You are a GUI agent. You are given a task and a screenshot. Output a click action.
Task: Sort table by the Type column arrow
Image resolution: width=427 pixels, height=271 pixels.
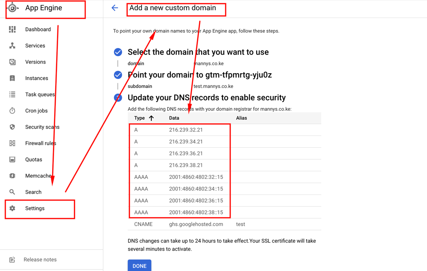click(x=151, y=118)
